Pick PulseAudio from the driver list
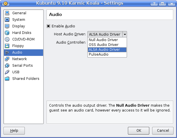Image resolution: width=177 pixels, height=138 pixels. [x=98, y=54]
